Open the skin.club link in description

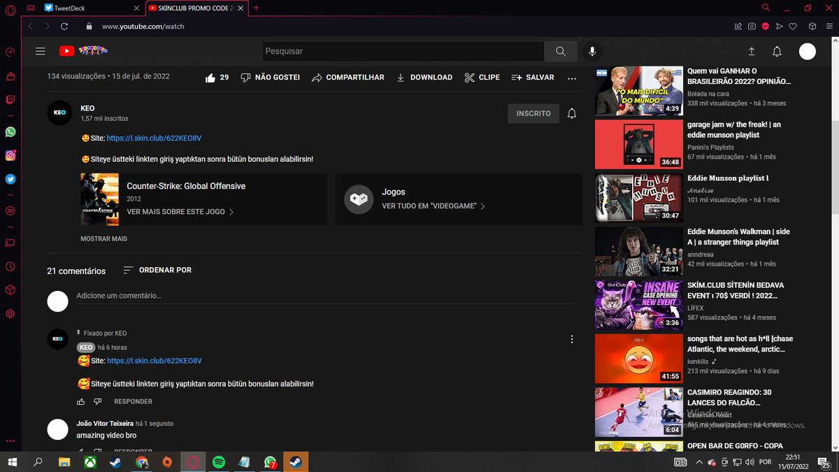pyautogui.click(x=155, y=138)
